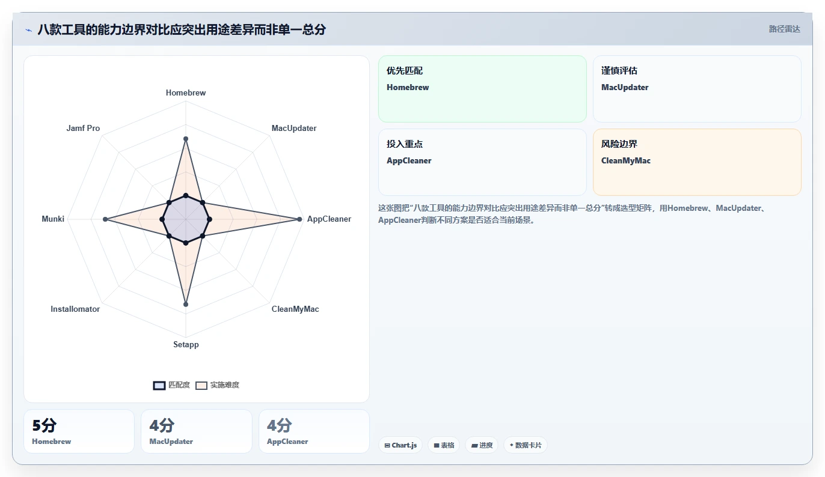Click the Setapp radar axis label
Viewport: 825px width, 477px height.
pyautogui.click(x=186, y=345)
